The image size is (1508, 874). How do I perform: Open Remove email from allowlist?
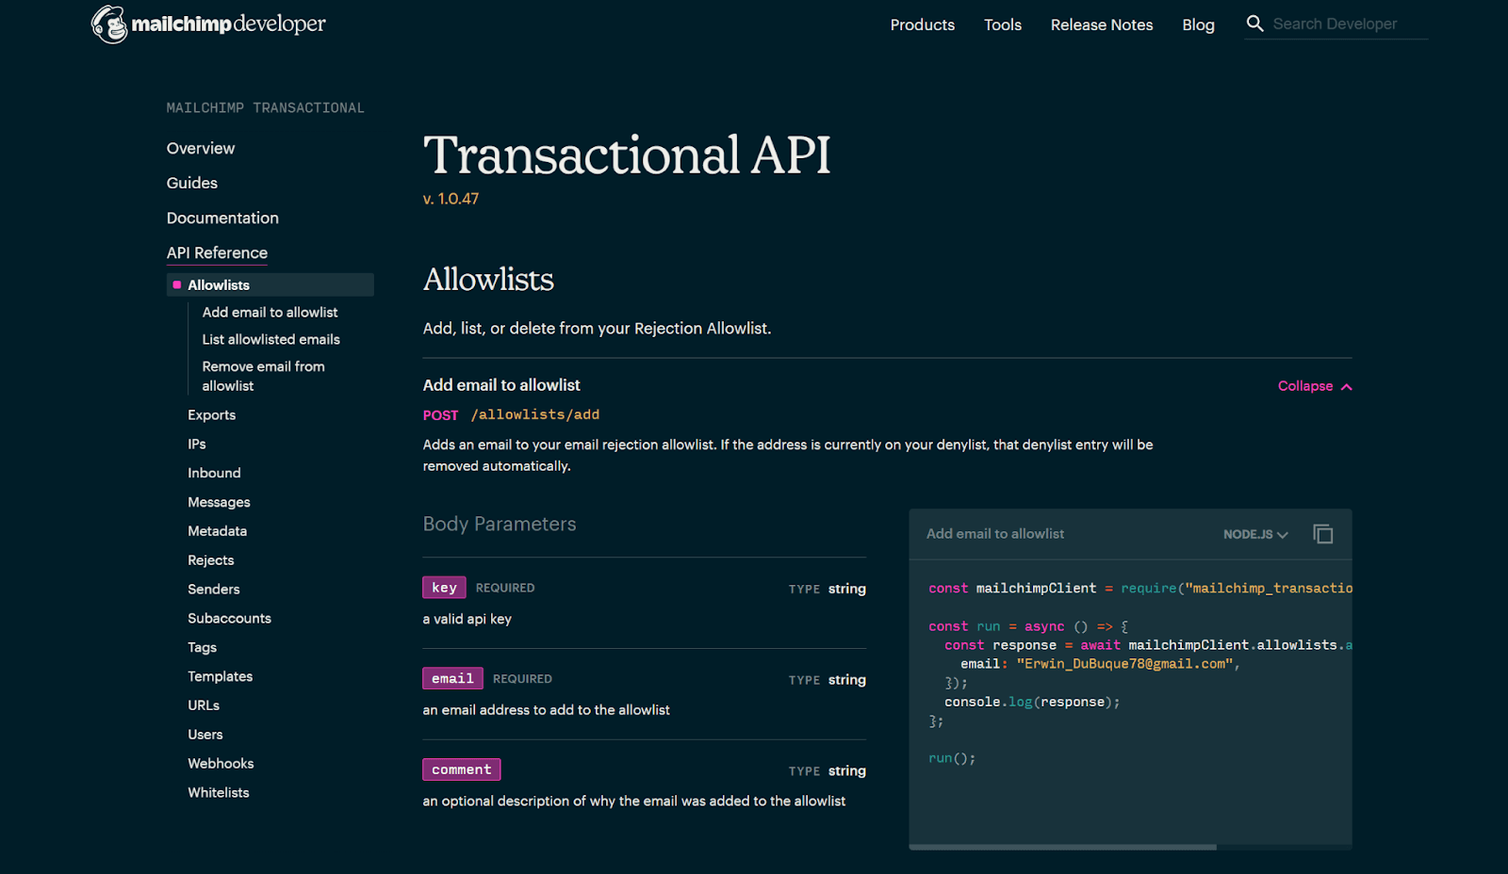(263, 375)
